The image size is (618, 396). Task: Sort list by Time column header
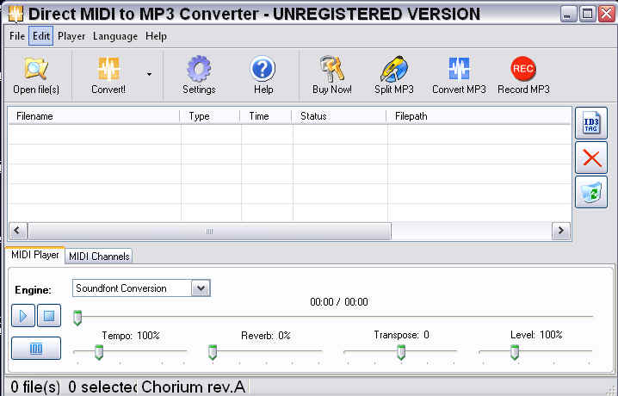267,116
